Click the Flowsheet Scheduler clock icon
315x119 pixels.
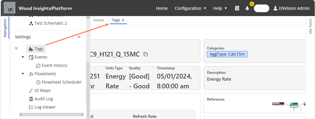click(38, 82)
